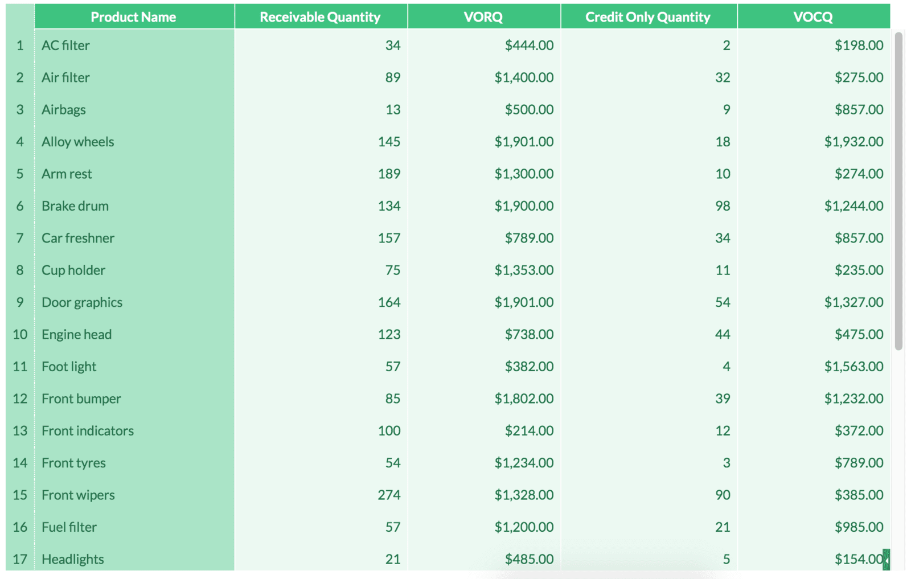
Task: Click the Brake drum credit quantity 98
Action: [723, 206]
